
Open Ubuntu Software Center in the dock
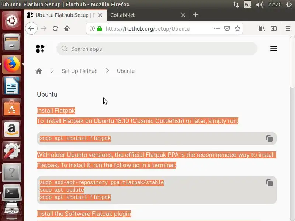point(12,108)
